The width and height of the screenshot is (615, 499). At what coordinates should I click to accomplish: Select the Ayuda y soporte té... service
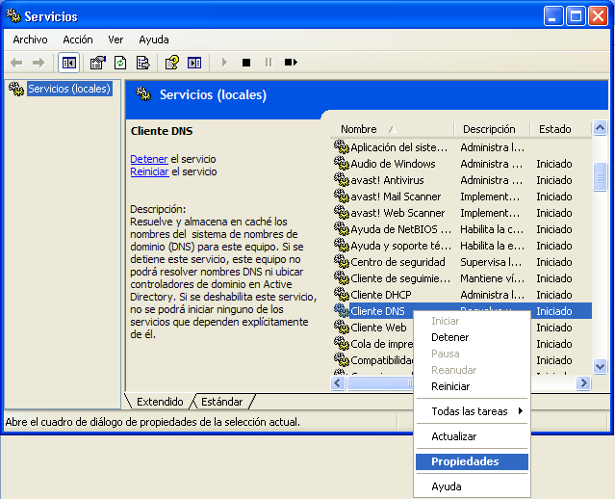coord(462,246)
